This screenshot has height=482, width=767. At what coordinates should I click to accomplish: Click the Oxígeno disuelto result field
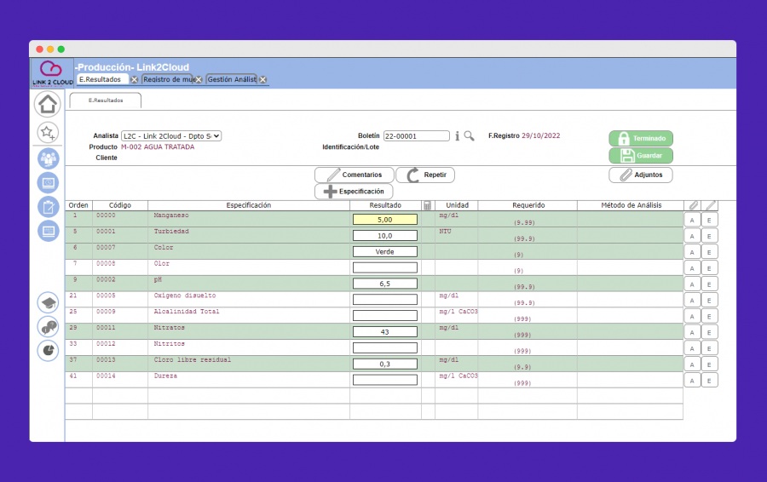coord(385,300)
